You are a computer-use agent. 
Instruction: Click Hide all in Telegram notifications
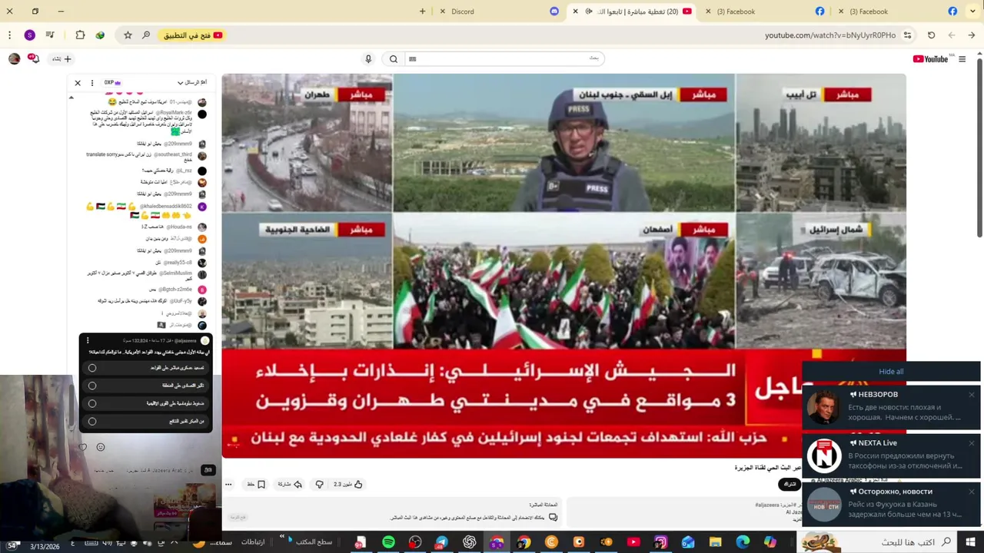tap(891, 372)
